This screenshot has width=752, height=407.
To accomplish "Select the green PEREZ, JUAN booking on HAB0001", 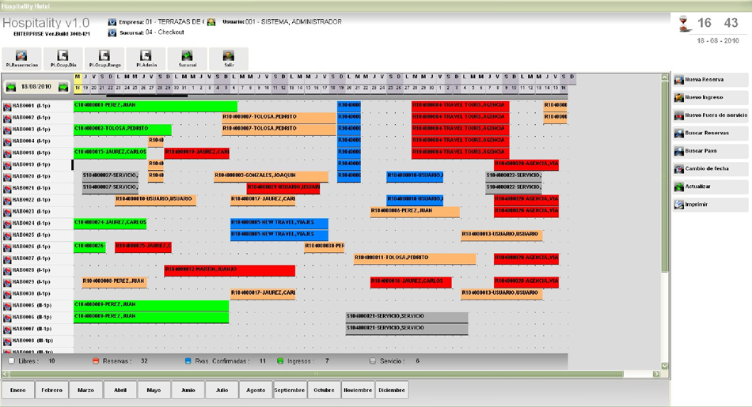I will (x=155, y=105).
